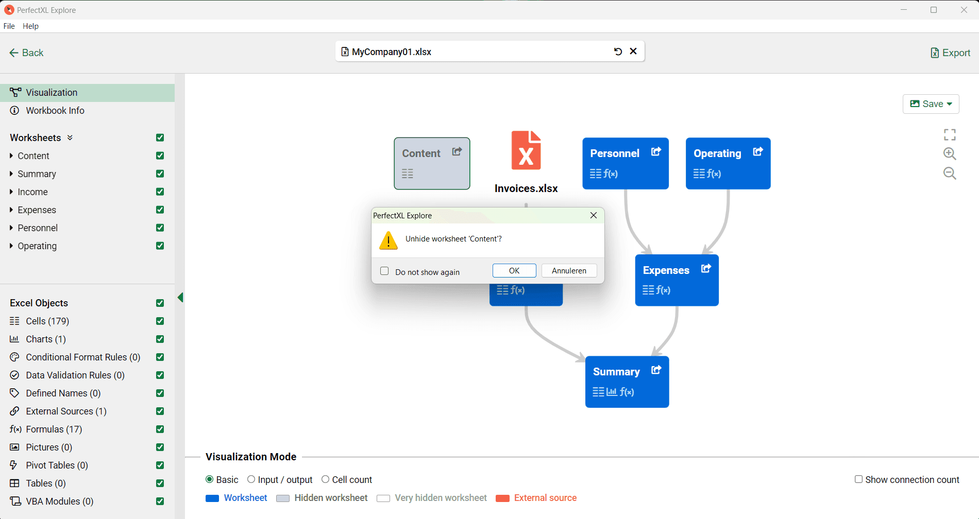
Task: Check the 'Do not show again' box
Action: point(384,271)
